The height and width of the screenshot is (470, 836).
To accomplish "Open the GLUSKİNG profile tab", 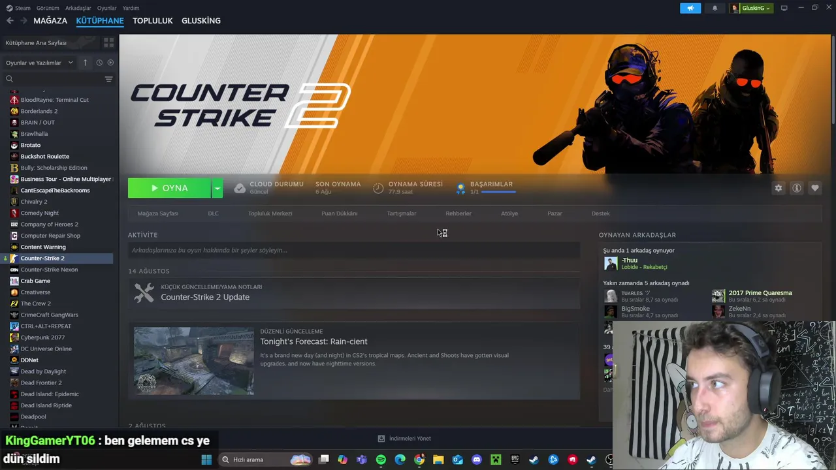I will tap(201, 21).
